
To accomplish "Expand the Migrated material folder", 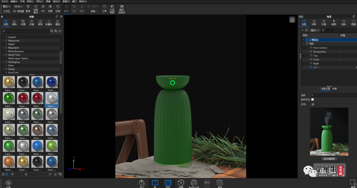I will [6, 48].
